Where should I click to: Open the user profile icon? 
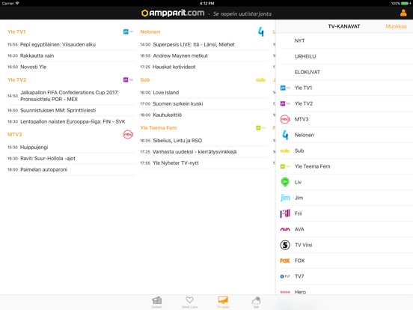(403, 13)
